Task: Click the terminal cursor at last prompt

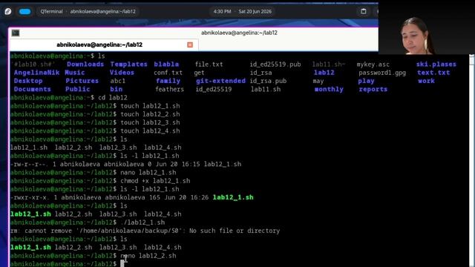Action: pyautogui.click(x=122, y=263)
